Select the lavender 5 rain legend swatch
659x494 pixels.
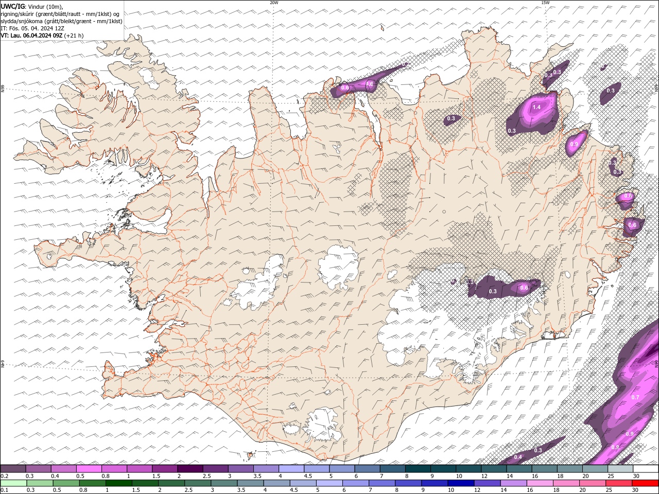click(x=329, y=483)
